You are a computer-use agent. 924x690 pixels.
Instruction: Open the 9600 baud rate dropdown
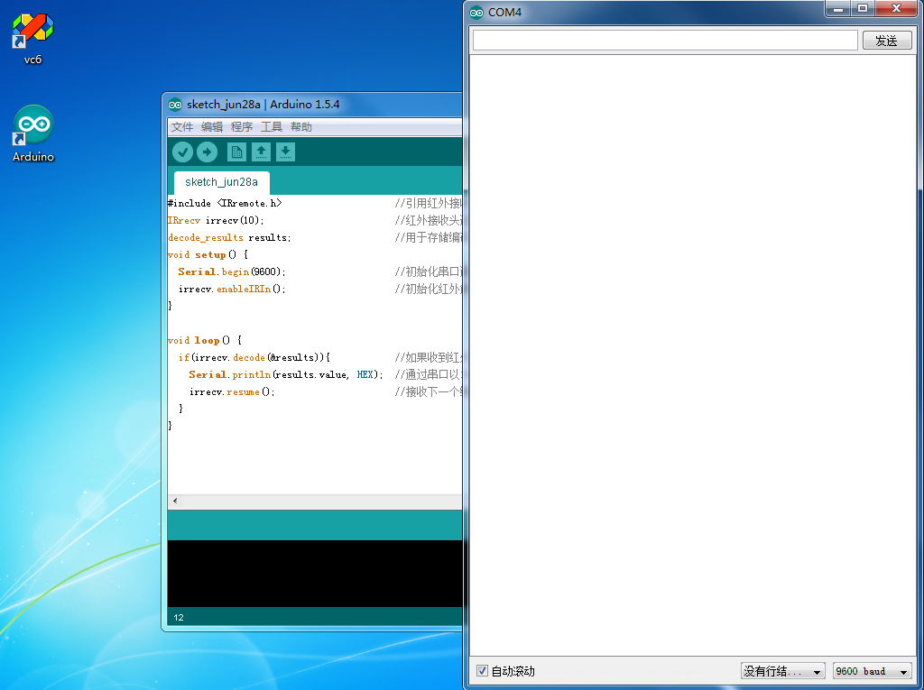point(872,671)
